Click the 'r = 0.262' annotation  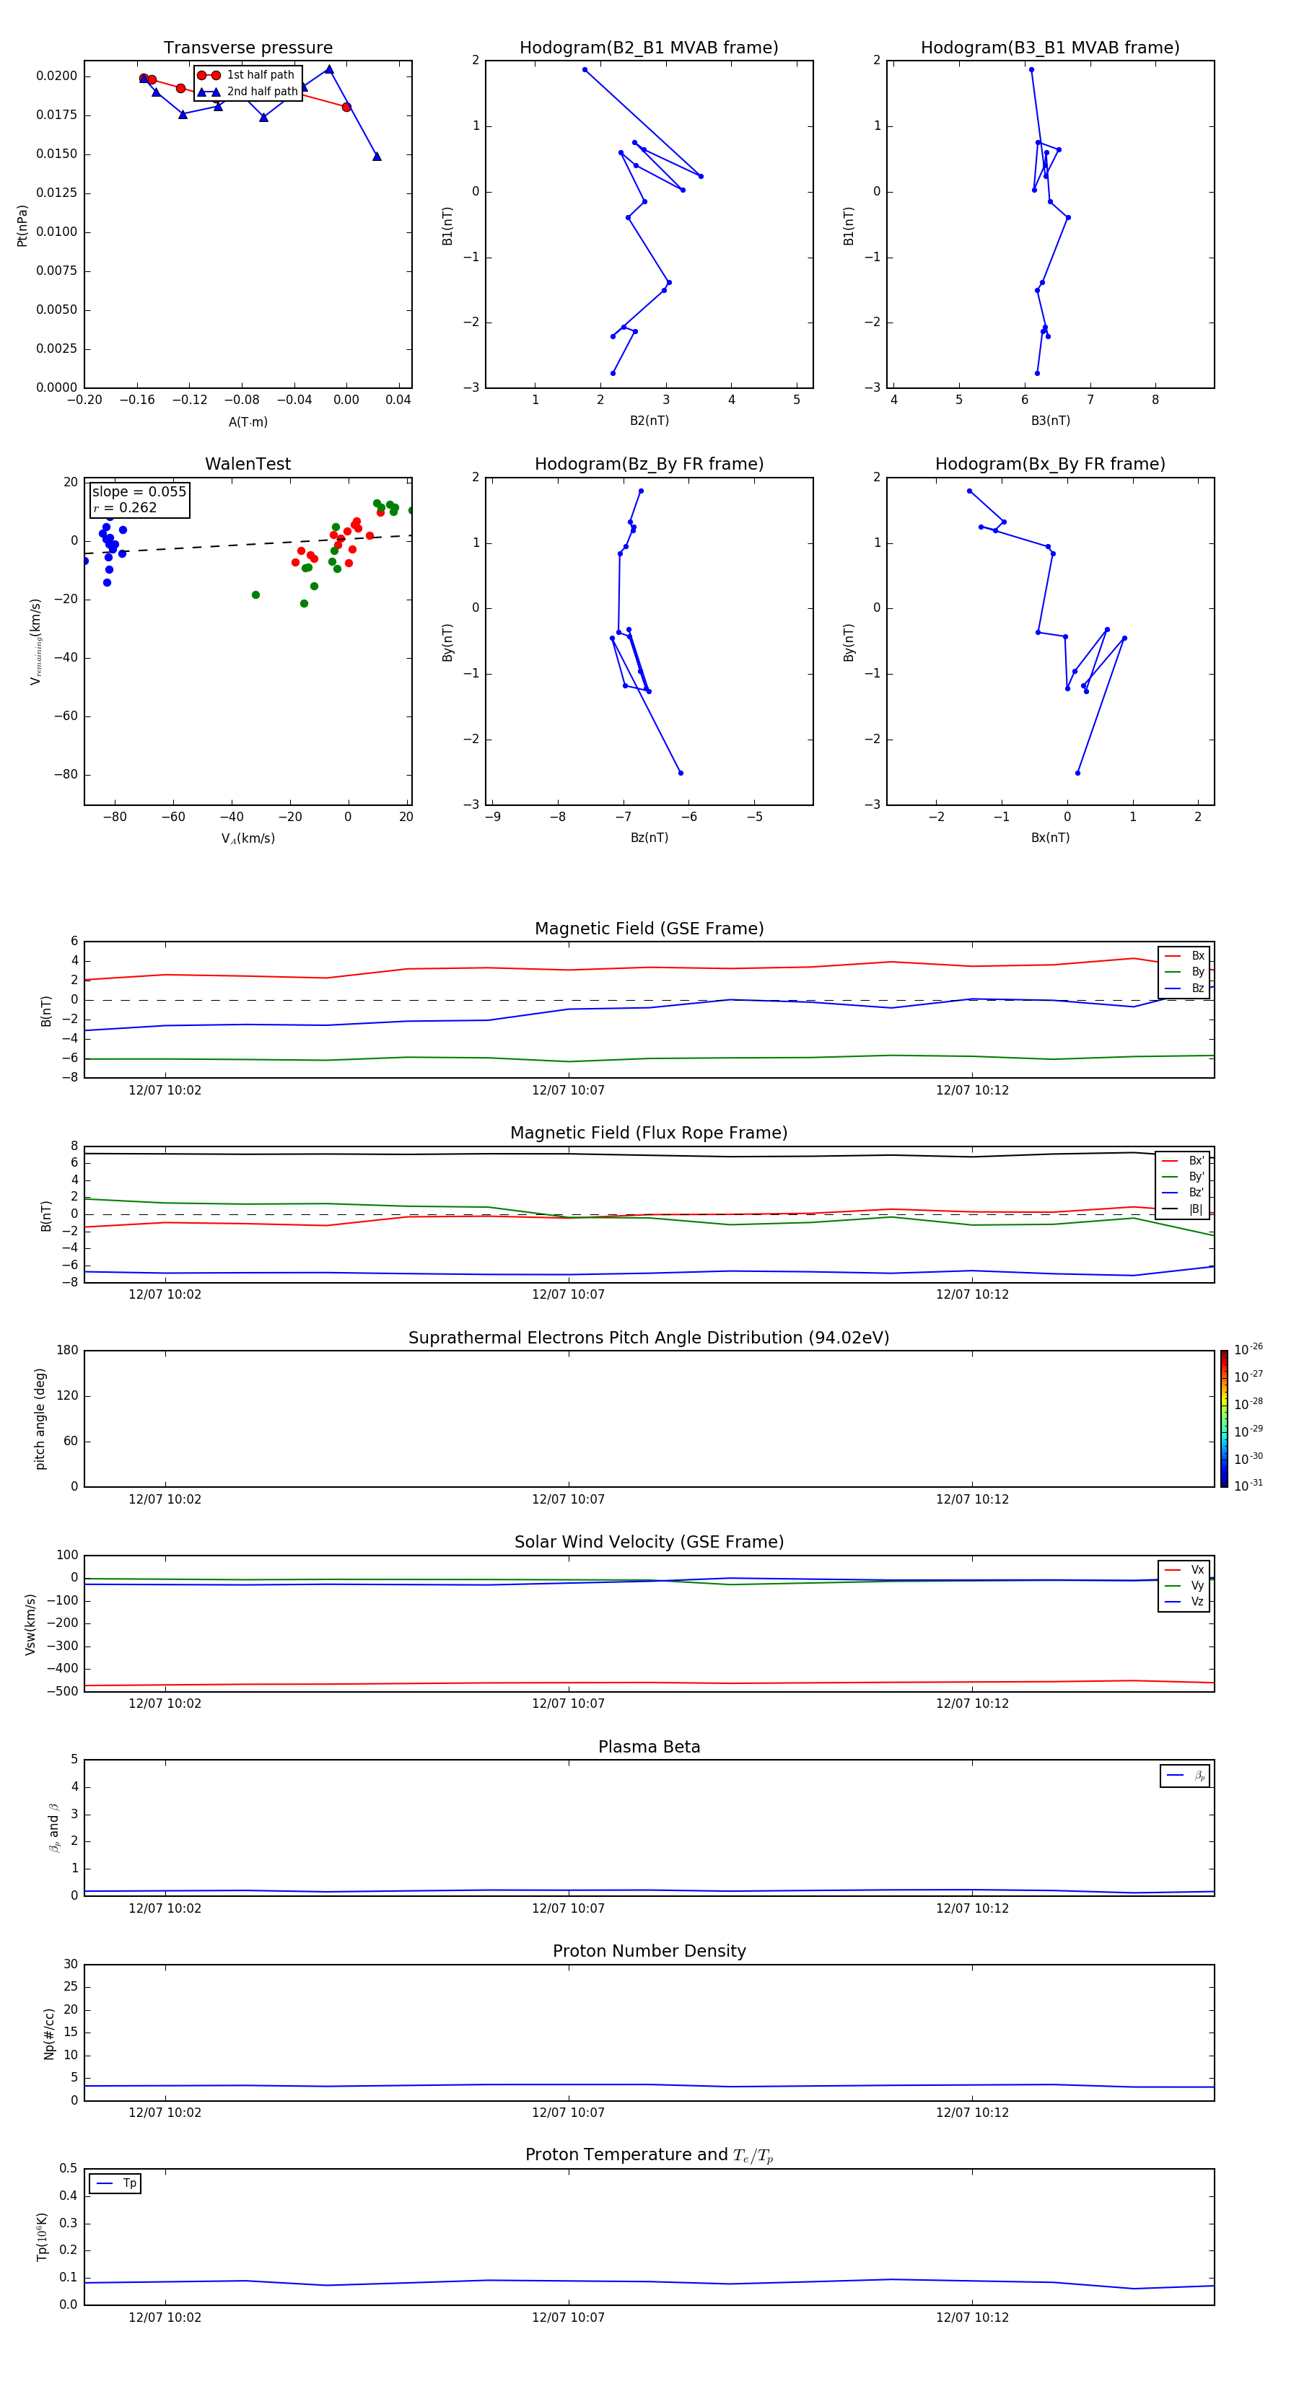pos(125,507)
